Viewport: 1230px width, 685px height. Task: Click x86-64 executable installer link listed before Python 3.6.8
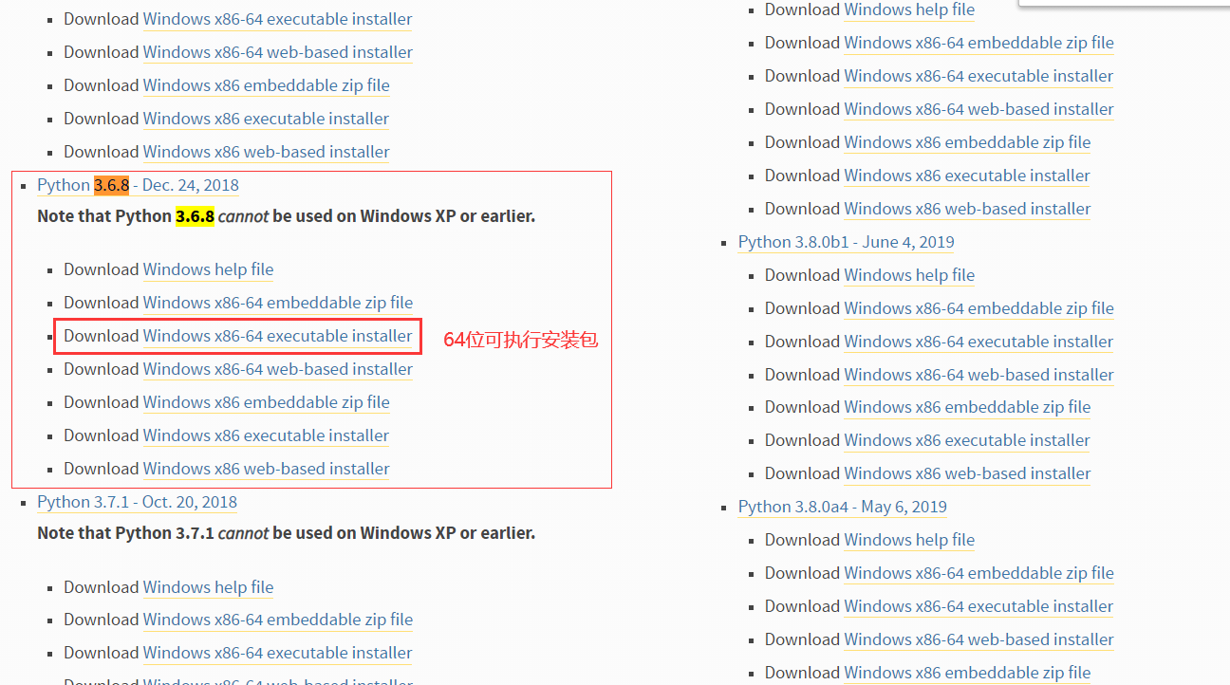278,19
